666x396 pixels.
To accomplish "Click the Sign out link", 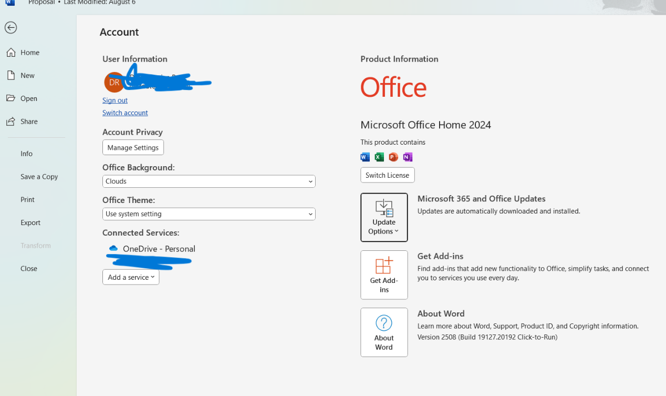I will (x=115, y=100).
